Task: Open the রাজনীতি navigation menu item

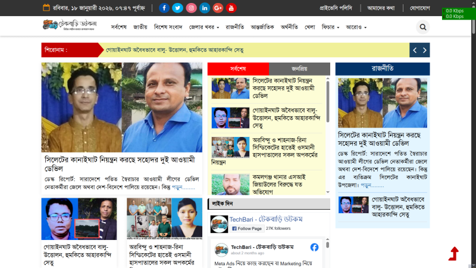Action: tap(235, 27)
